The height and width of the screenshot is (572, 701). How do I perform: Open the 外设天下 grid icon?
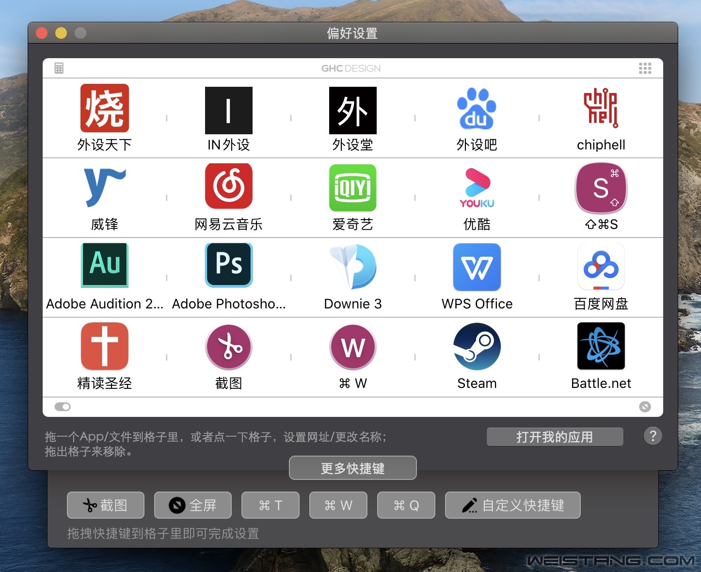coord(105,108)
